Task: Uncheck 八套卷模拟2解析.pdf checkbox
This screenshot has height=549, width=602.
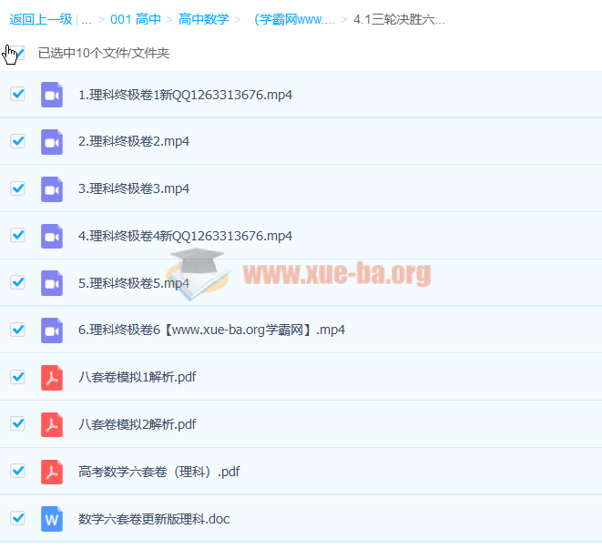Action: 17,423
